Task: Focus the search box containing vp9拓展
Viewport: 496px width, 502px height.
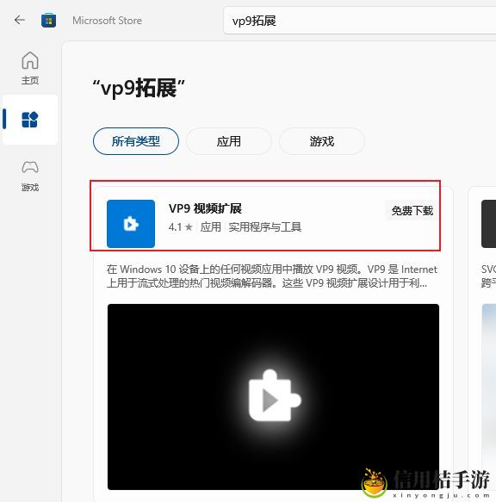Action: pyautogui.click(x=360, y=21)
